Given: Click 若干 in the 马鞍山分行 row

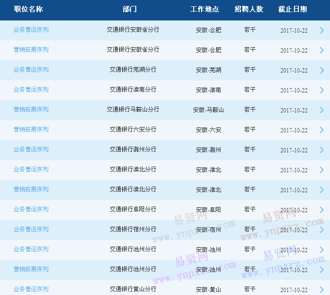Looking at the screenshot, I should point(250,110).
